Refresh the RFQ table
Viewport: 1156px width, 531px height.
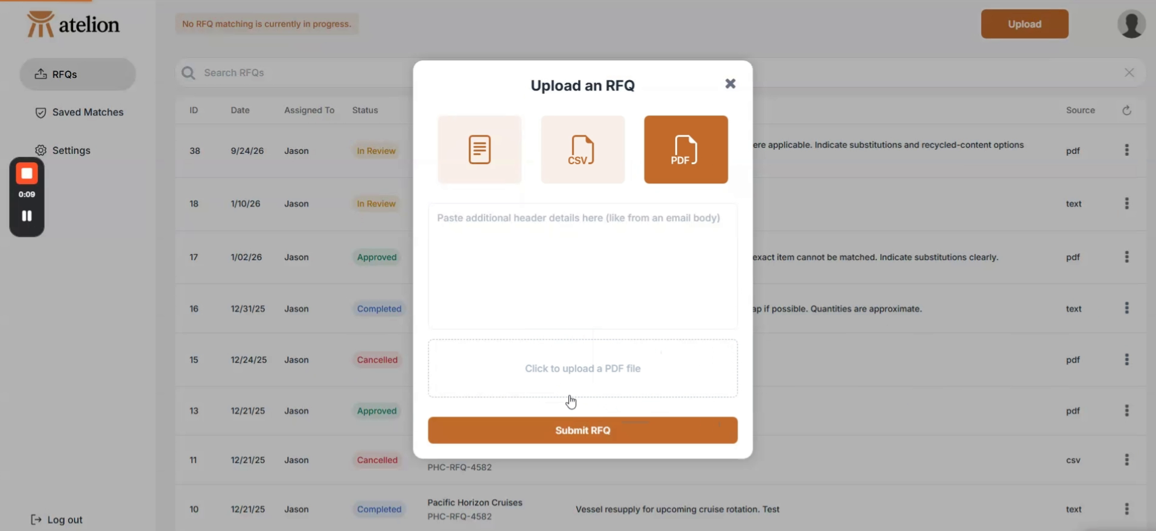click(x=1126, y=110)
